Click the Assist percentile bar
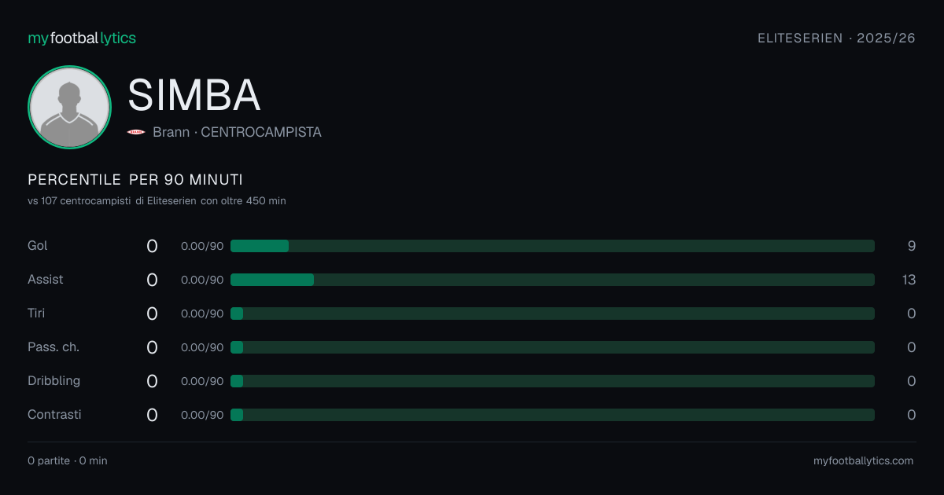The height and width of the screenshot is (495, 944). (552, 280)
